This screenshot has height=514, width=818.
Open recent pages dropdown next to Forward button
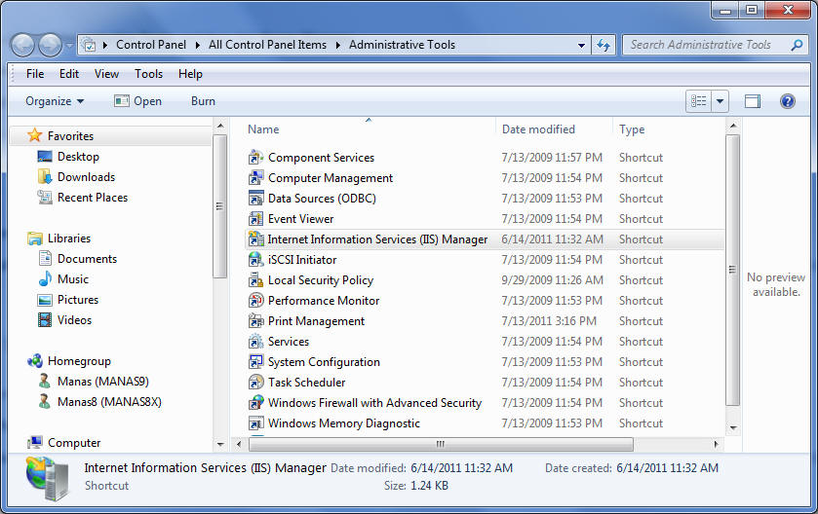click(x=69, y=46)
